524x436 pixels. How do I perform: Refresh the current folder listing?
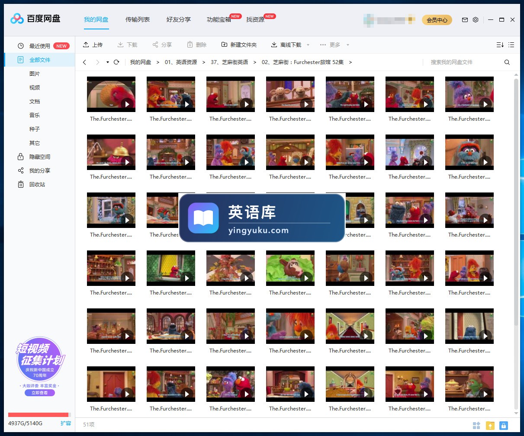(x=116, y=62)
